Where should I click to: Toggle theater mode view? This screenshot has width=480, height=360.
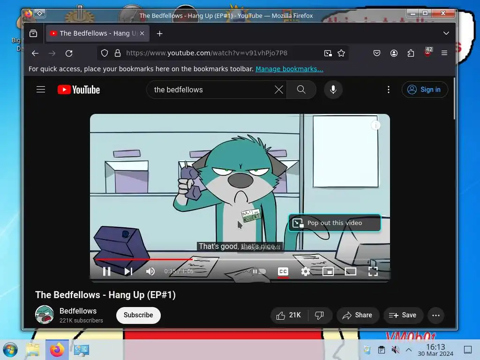click(x=351, y=271)
